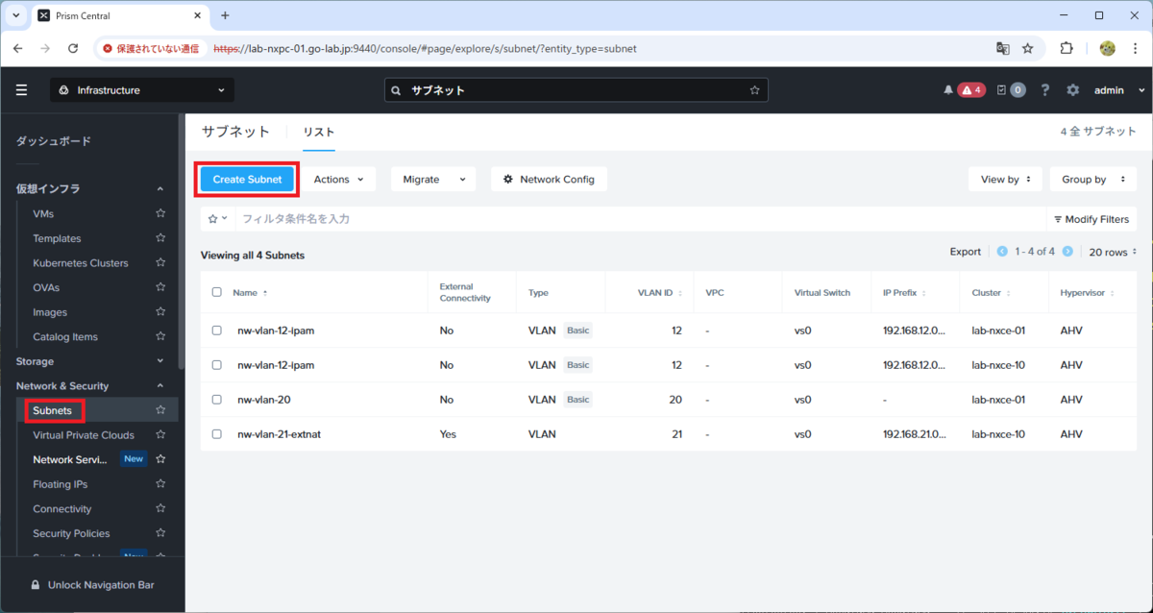Screen dimensions: 1153x613
Task: Open Subnets in the sidebar
Action: click(53, 410)
